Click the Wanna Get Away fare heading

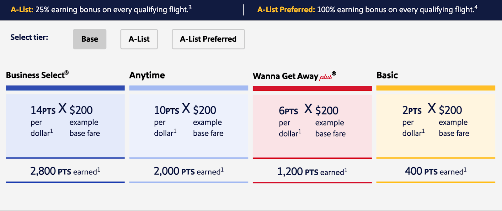coord(286,76)
